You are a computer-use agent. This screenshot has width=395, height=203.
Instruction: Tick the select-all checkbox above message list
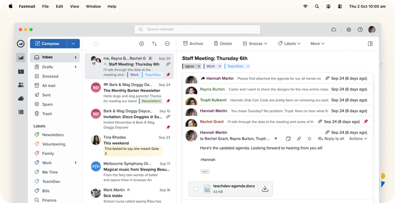coord(96,44)
